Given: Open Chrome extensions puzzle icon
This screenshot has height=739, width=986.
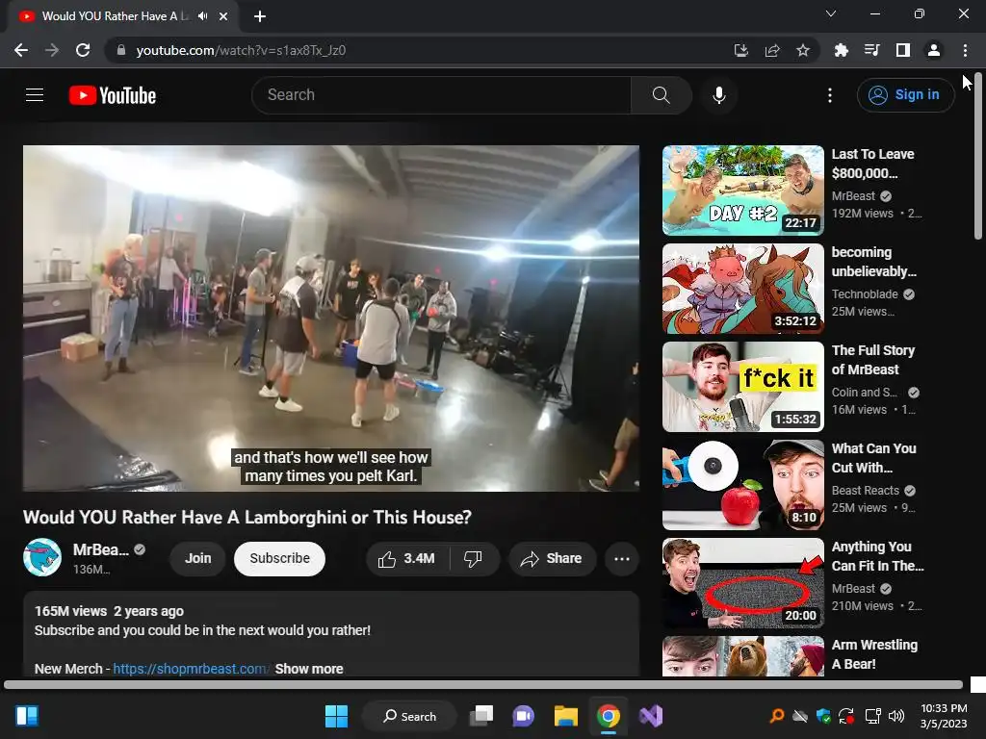Looking at the screenshot, I should click(x=841, y=50).
